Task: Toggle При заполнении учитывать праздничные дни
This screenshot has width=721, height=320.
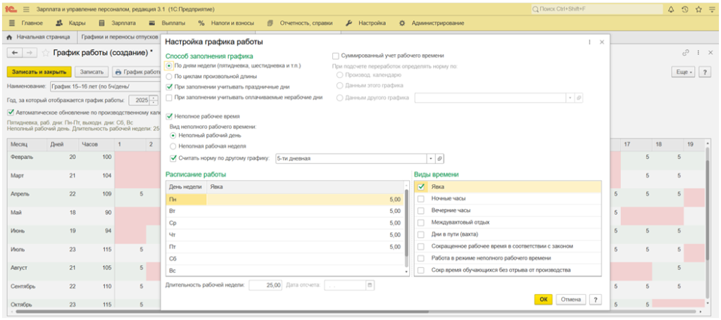Action: (x=169, y=87)
